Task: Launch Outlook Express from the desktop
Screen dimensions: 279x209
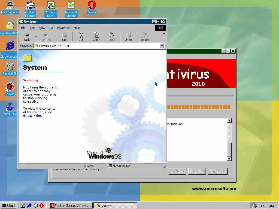Action: click(x=30, y=9)
